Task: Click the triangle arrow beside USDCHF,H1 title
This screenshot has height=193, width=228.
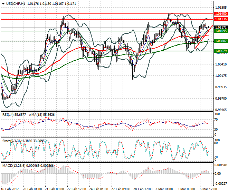Action: click(3, 3)
